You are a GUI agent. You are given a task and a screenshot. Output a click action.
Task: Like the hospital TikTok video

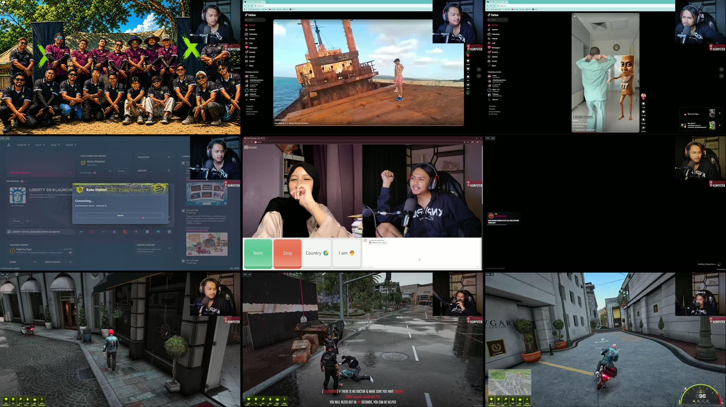click(643, 104)
